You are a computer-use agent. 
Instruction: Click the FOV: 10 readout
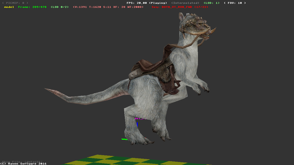[x=235, y=3]
